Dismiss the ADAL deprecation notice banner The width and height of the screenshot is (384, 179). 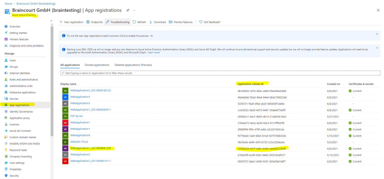[x=377, y=48]
